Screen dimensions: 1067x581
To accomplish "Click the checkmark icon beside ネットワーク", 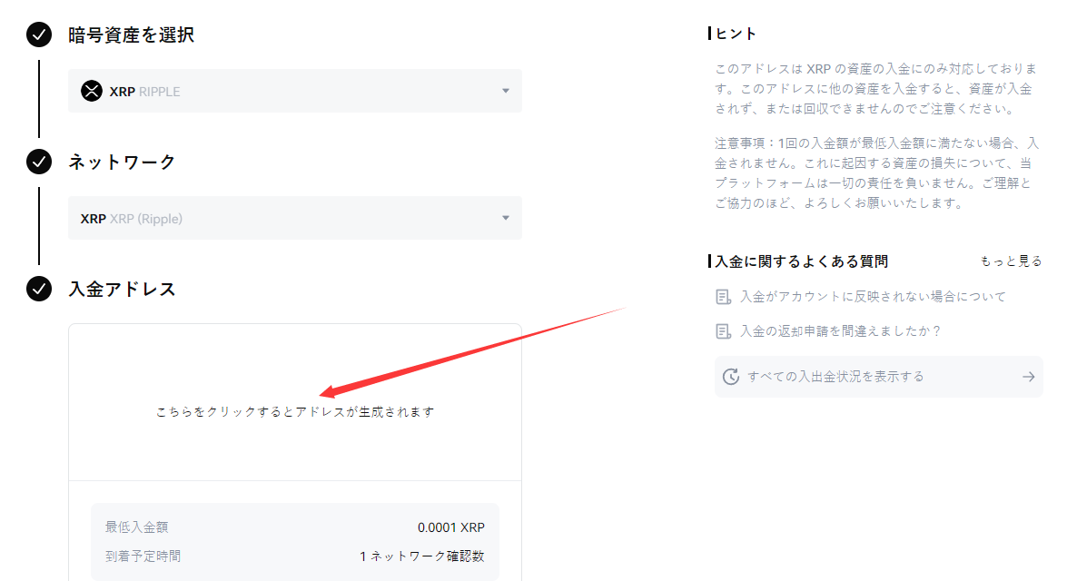I will 39,162.
